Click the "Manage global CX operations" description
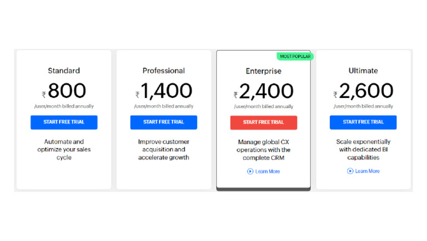Viewport: 427px width, 241px height. (x=264, y=150)
